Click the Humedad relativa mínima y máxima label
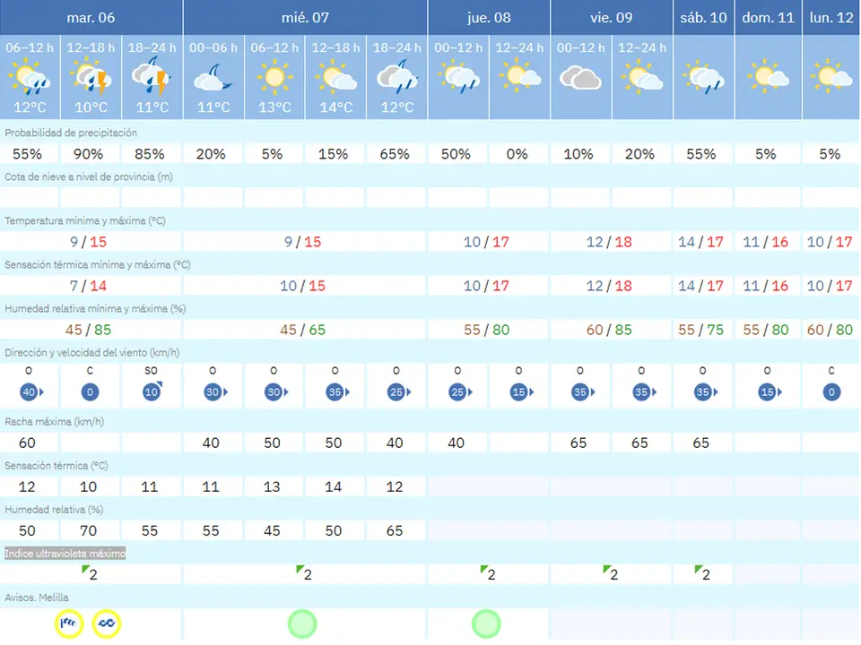Image resolution: width=861 pixels, height=645 pixels. click(x=95, y=308)
